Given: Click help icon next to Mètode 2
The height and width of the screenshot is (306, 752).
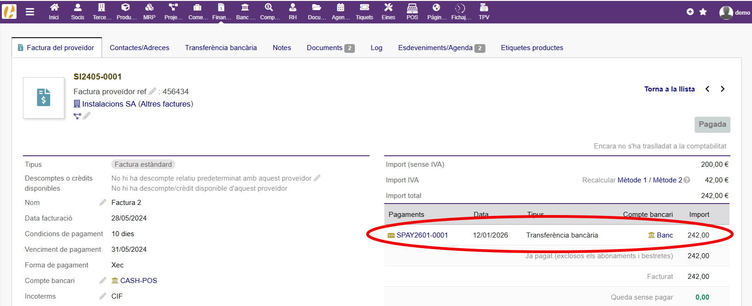Looking at the screenshot, I should [687, 180].
